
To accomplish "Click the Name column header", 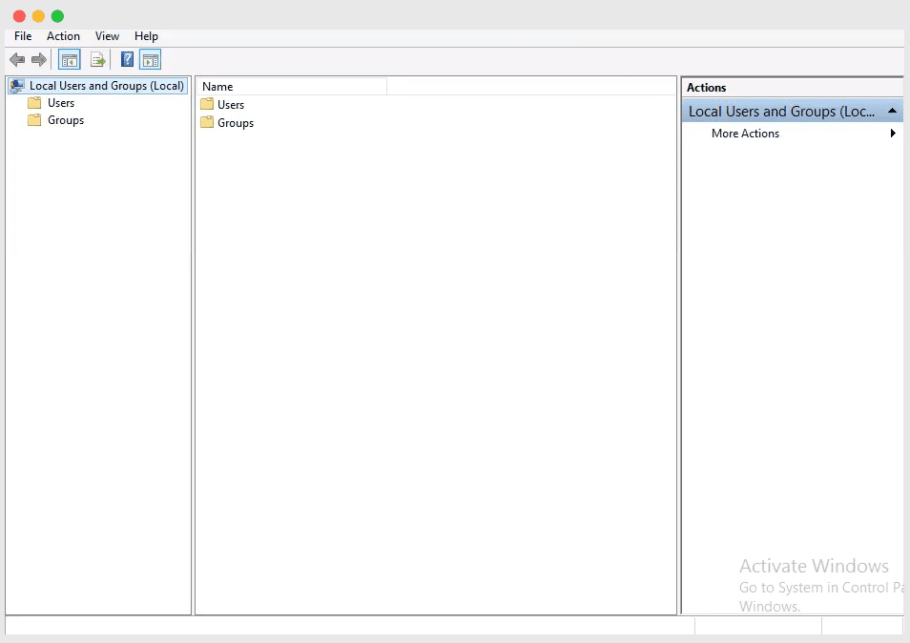I will tap(292, 87).
